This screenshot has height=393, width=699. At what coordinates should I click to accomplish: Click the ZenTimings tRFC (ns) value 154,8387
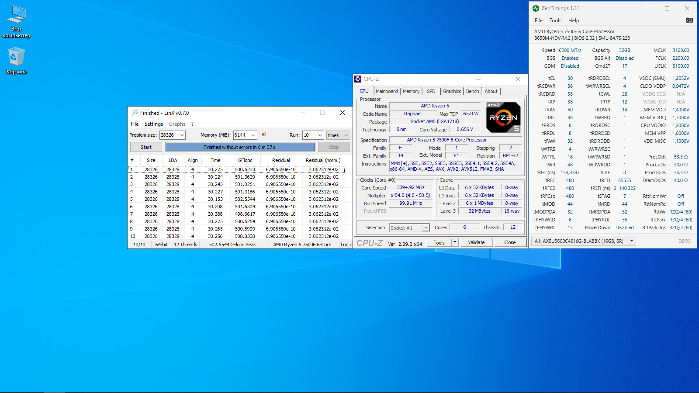(570, 172)
